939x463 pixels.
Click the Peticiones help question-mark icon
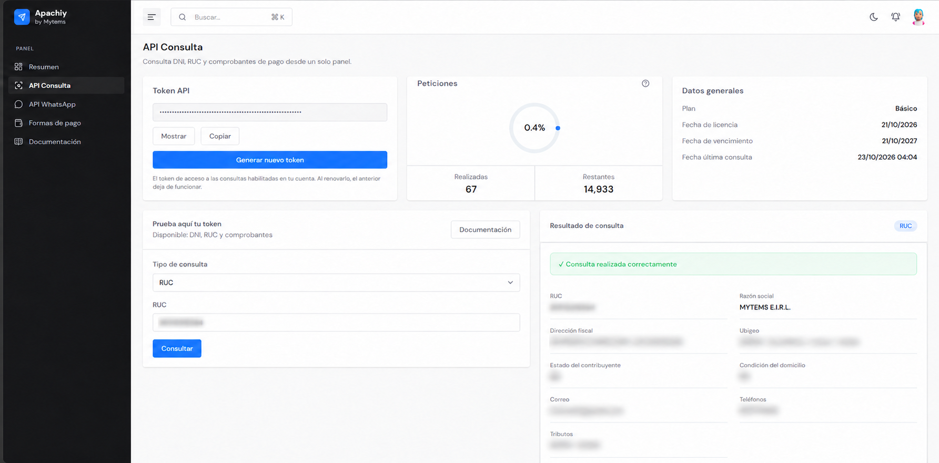[x=645, y=84]
